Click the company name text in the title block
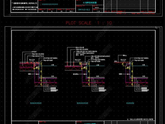165x124 pixels. pos(24,3)
